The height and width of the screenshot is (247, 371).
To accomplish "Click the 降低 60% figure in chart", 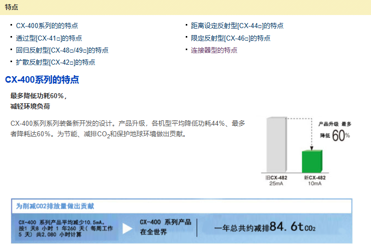I will coord(335,136).
